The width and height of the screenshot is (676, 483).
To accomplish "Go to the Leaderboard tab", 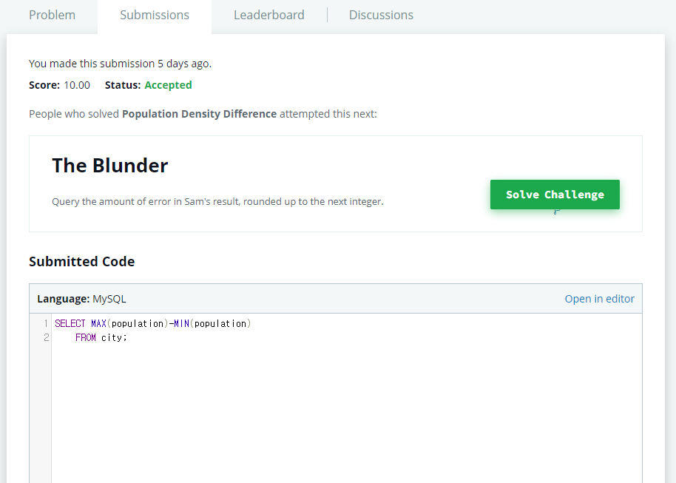I will (269, 15).
